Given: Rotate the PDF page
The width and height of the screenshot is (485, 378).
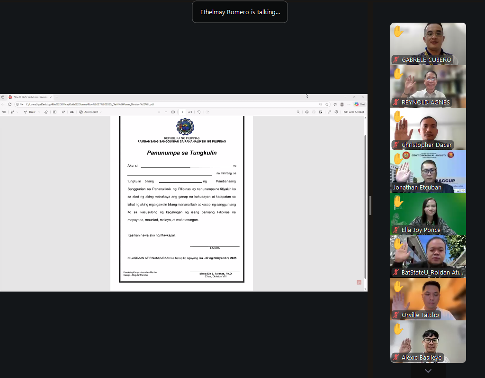Looking at the screenshot, I should coord(199,112).
